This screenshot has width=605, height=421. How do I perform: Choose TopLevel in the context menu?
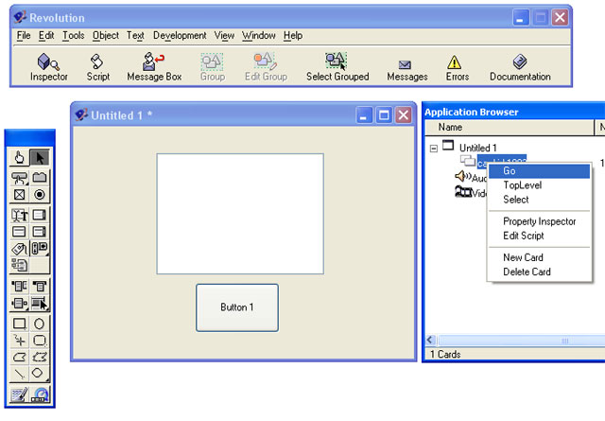[x=539, y=185]
